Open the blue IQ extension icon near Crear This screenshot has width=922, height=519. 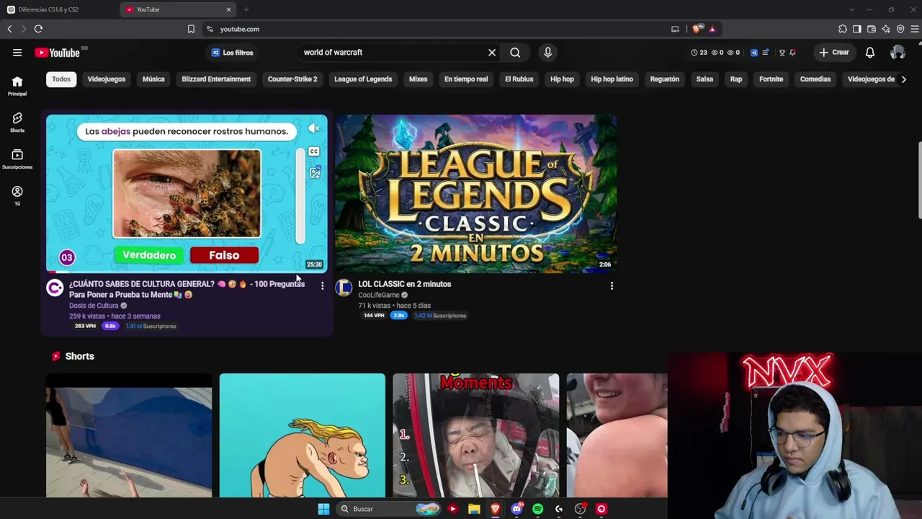754,53
